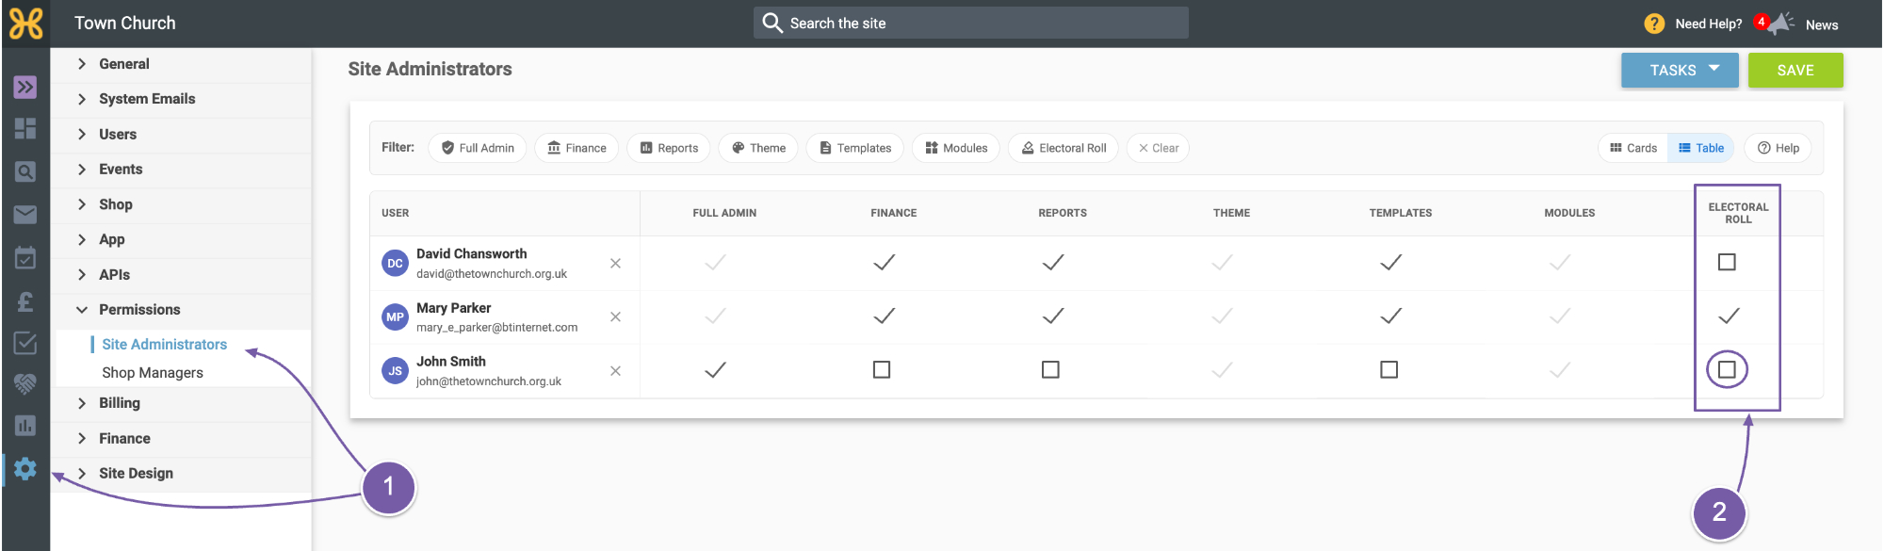This screenshot has height=551, width=1884.
Task: Tick John Smith's Reports checkbox
Action: pyautogui.click(x=1050, y=369)
